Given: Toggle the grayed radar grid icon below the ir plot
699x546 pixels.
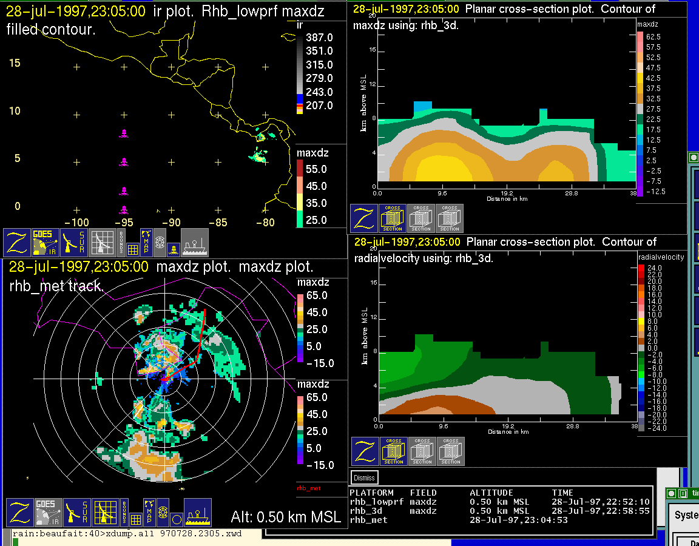Looking at the screenshot, I should point(103,242).
